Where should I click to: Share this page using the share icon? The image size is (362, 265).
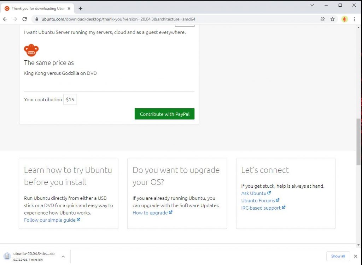[x=322, y=19]
